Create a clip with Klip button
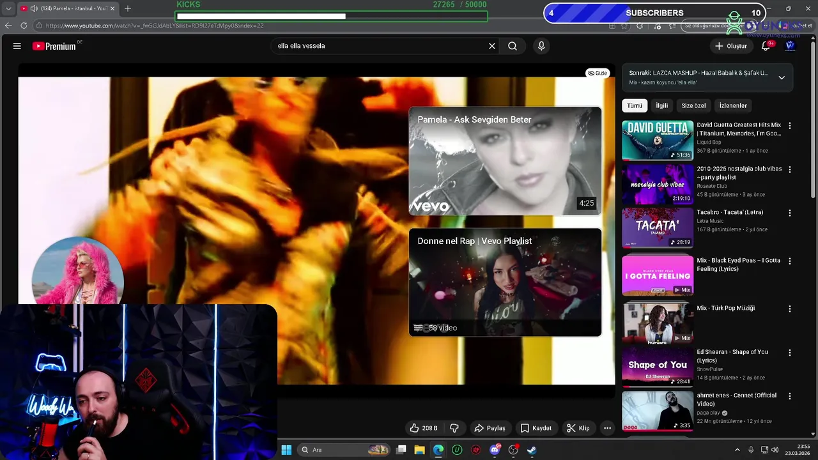The image size is (818, 460). click(578, 428)
